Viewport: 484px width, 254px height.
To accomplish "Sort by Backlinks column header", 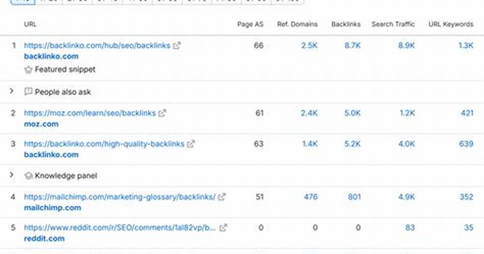I will click(x=346, y=24).
